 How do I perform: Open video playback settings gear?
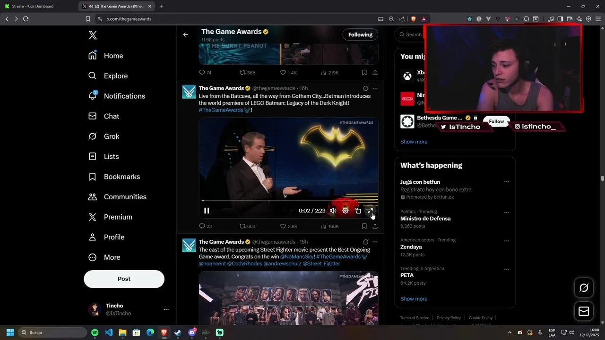(346, 211)
